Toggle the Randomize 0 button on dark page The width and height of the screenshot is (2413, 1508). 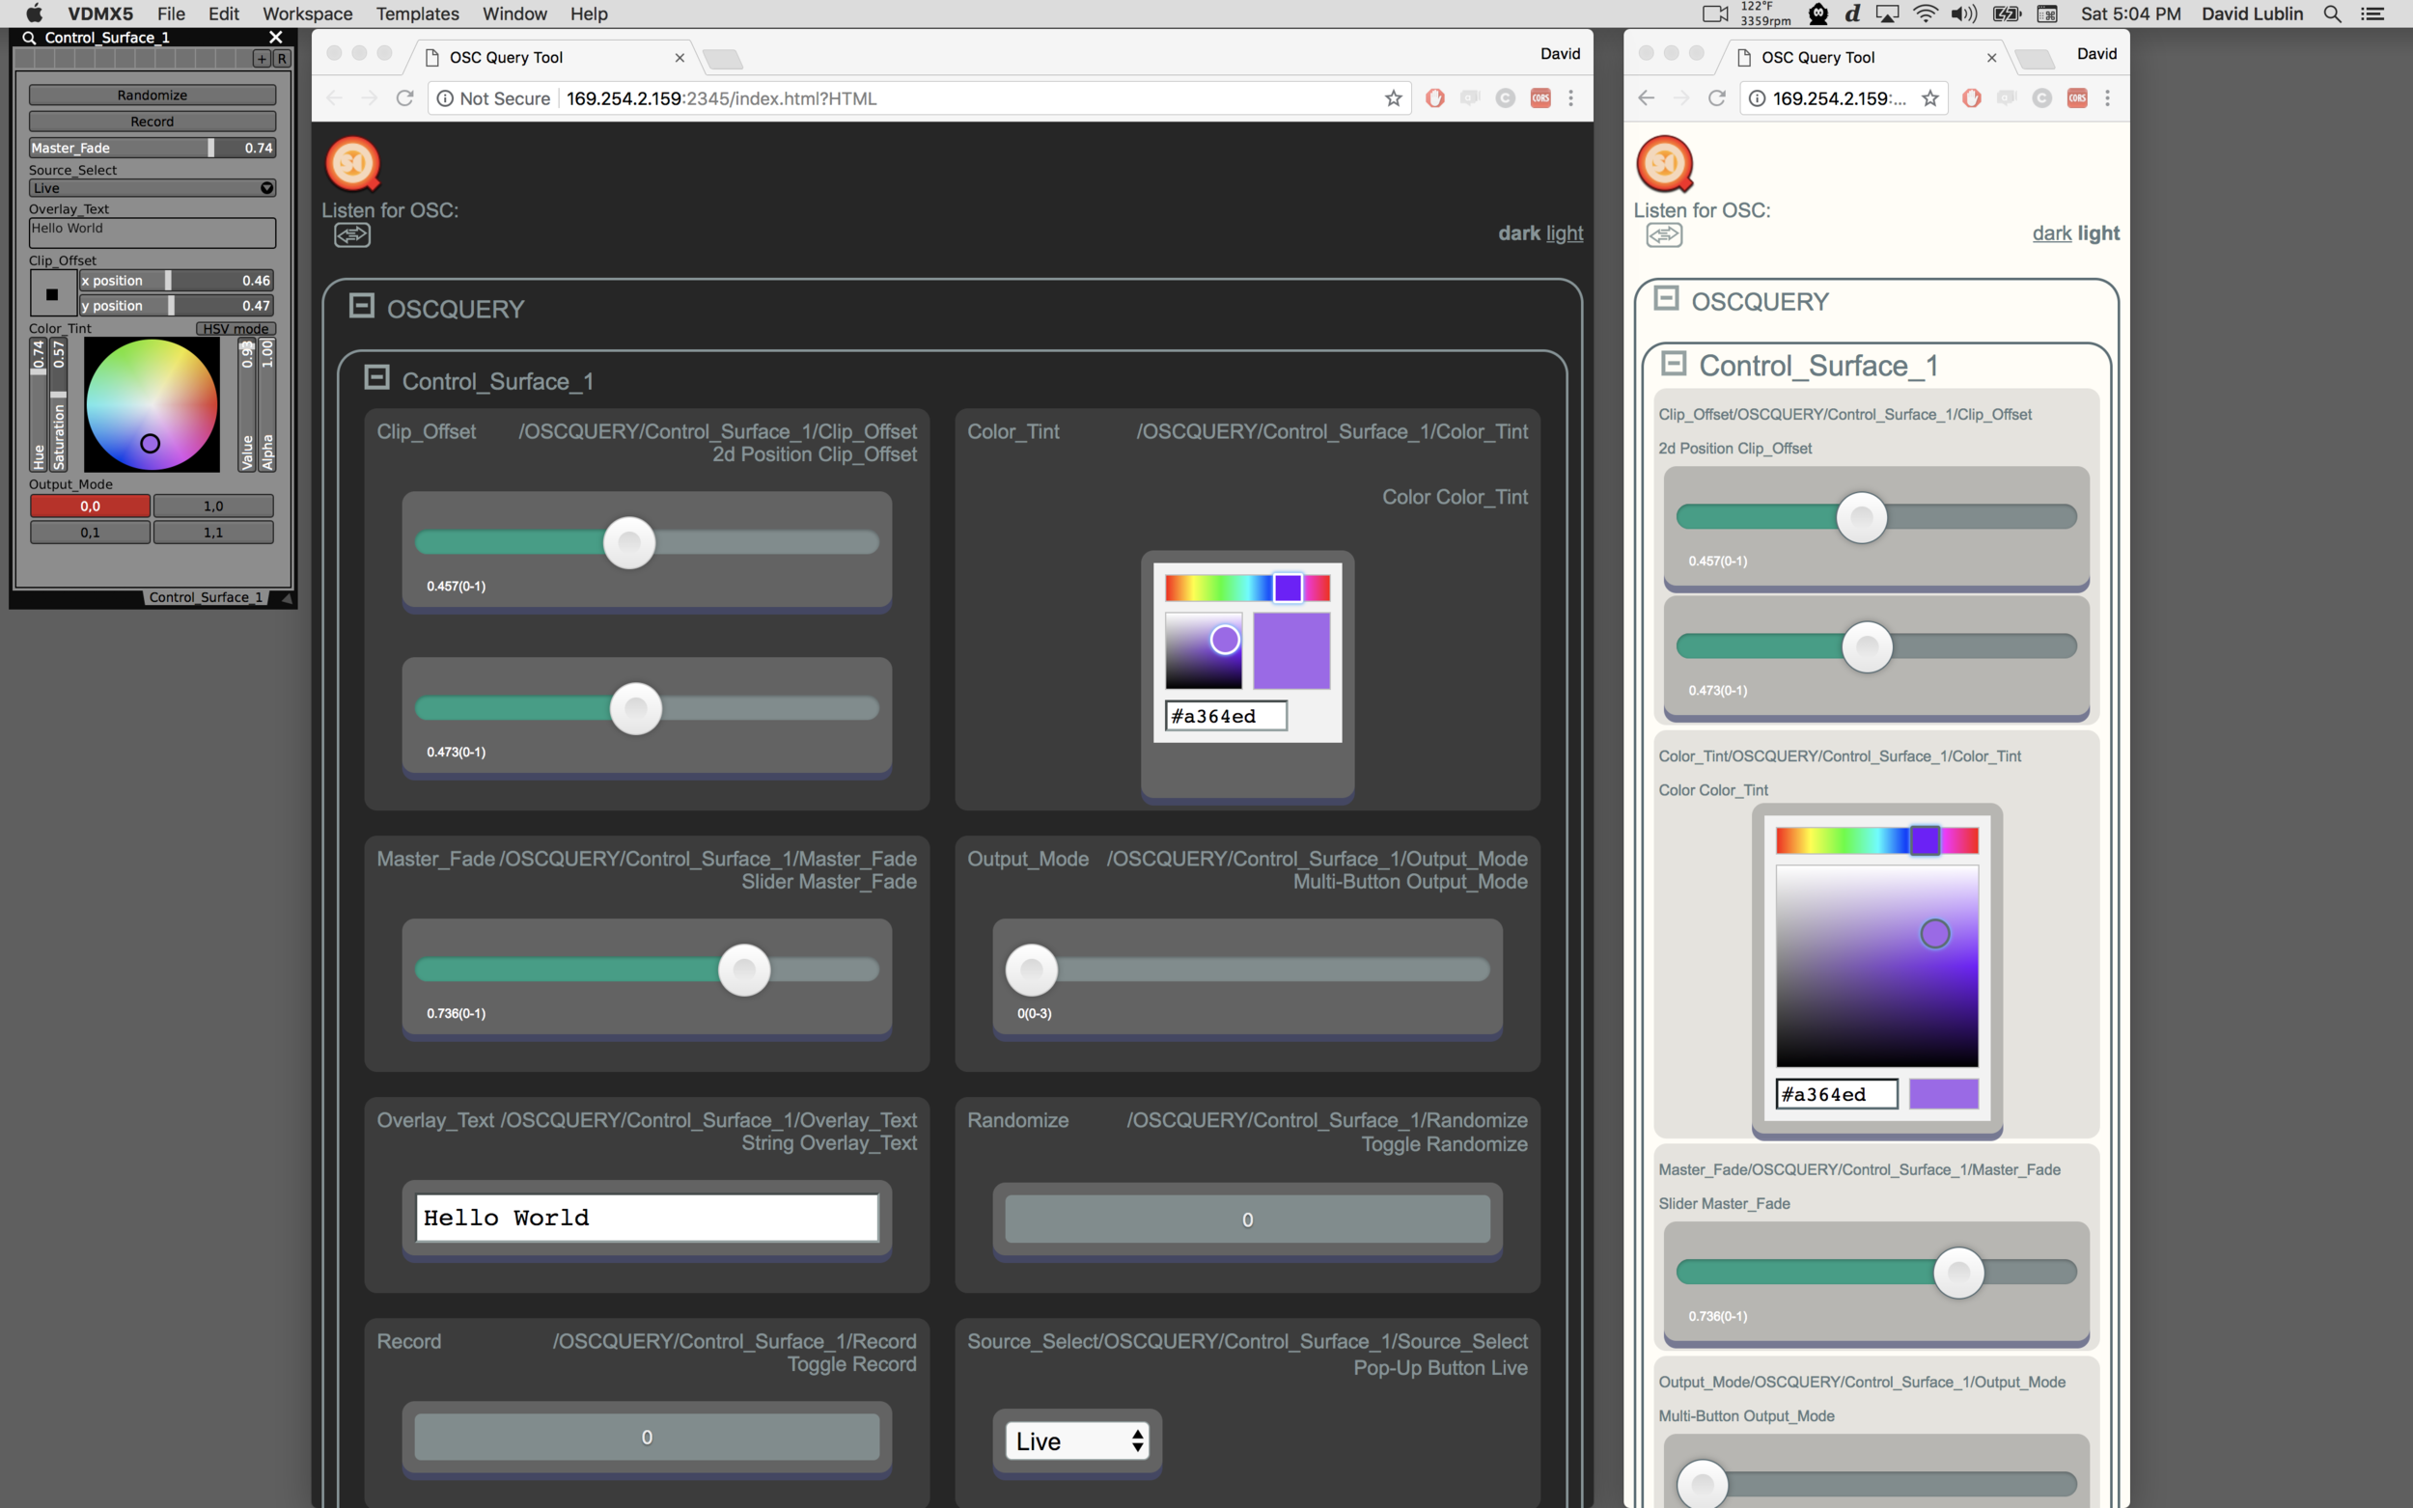pyautogui.click(x=1247, y=1219)
